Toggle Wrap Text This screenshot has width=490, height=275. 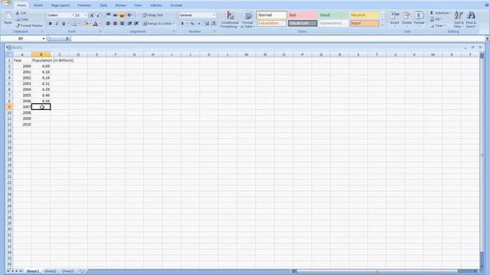(x=153, y=15)
